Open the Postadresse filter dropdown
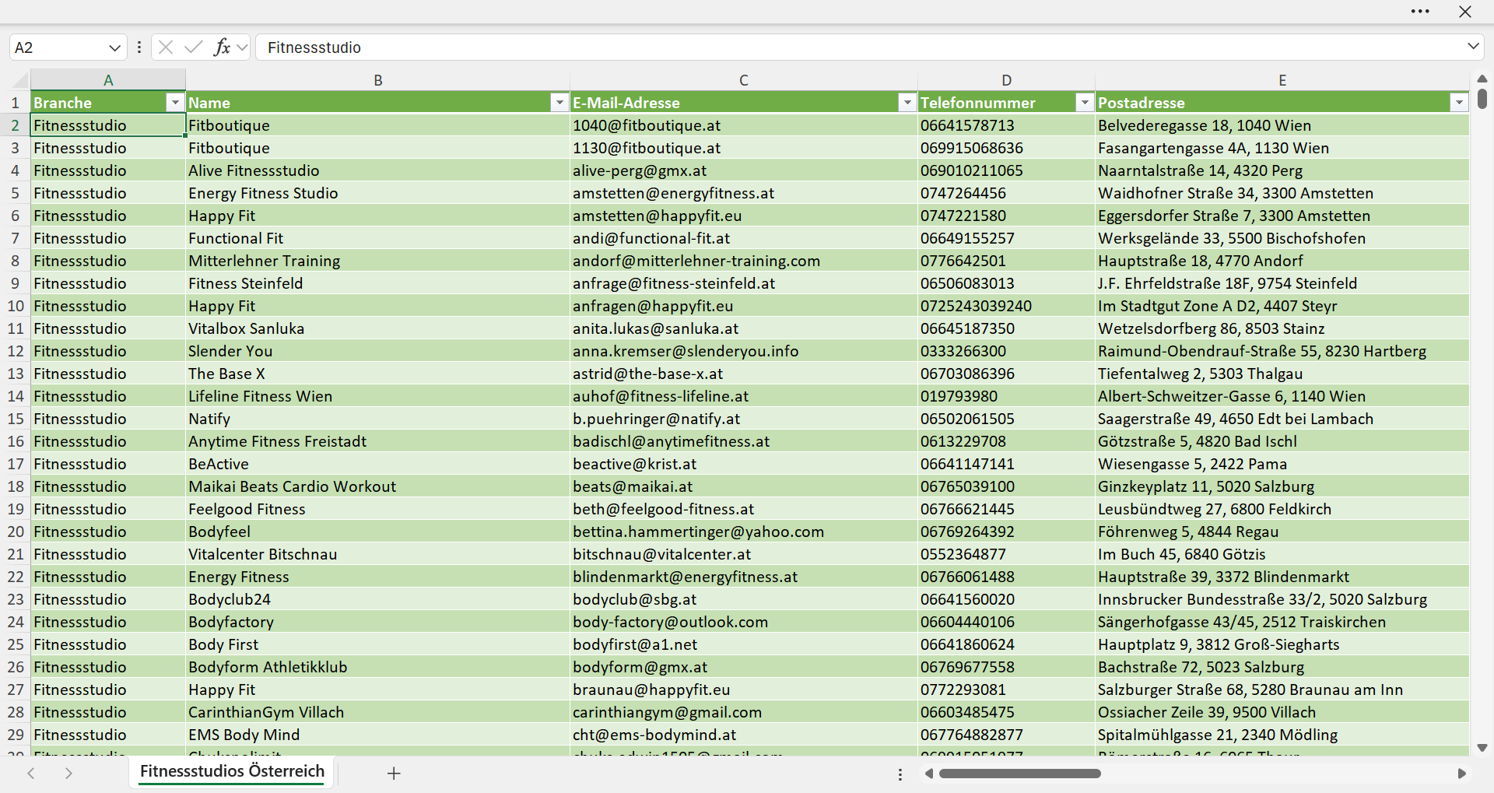Viewport: 1494px width, 793px height. point(1459,103)
